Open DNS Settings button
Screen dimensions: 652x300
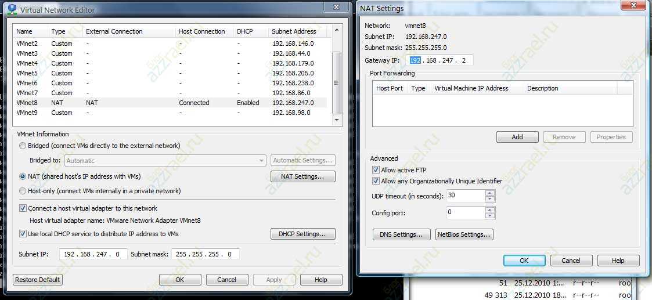[x=402, y=234]
